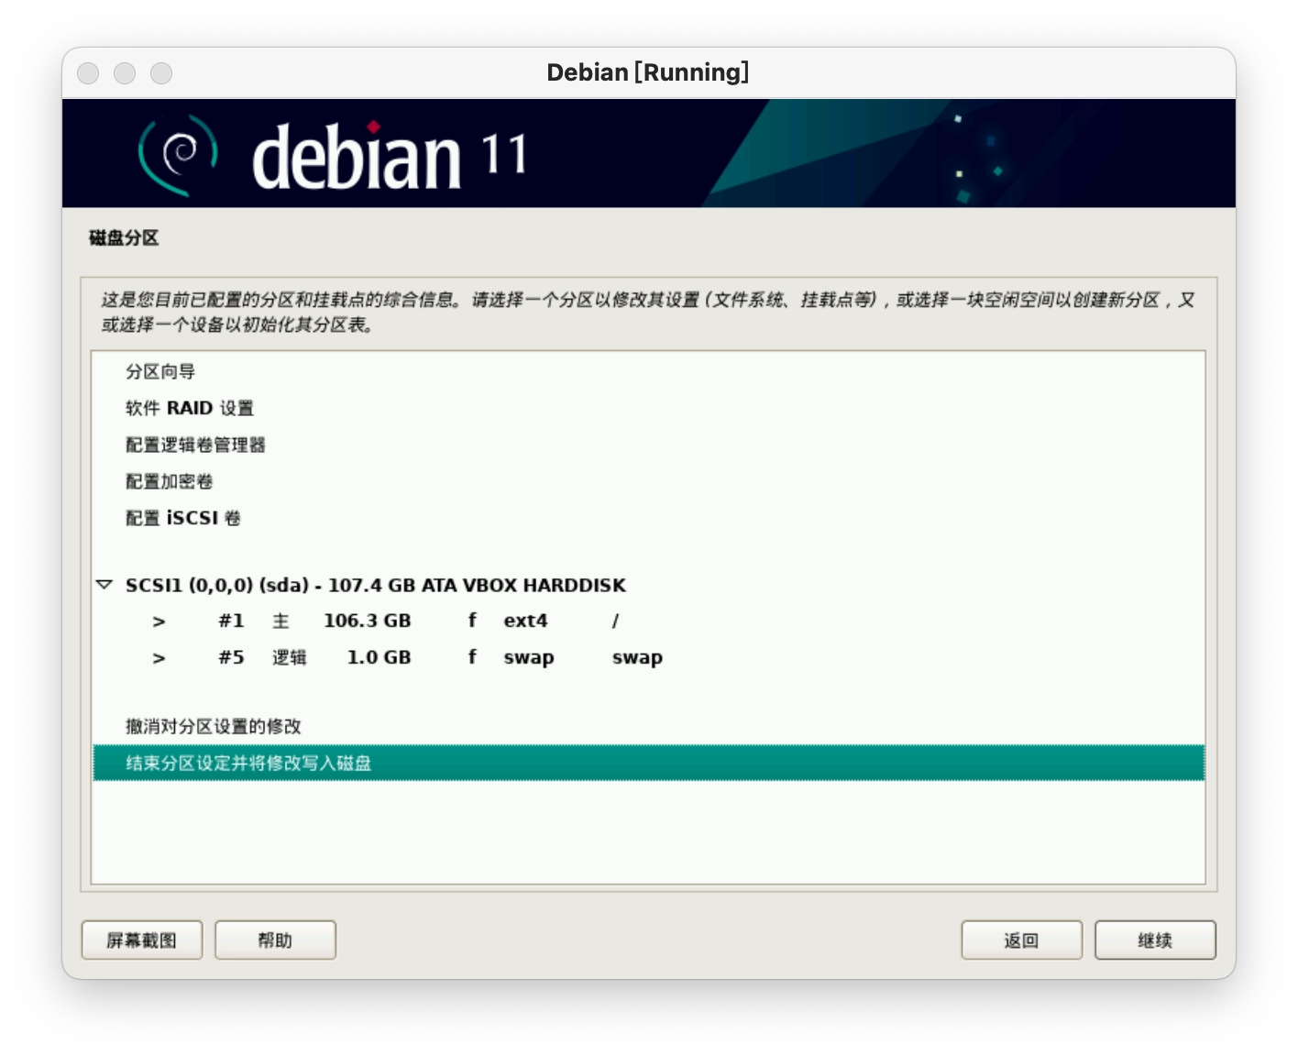Open 帮助 help button
The width and height of the screenshot is (1298, 1056).
click(276, 940)
